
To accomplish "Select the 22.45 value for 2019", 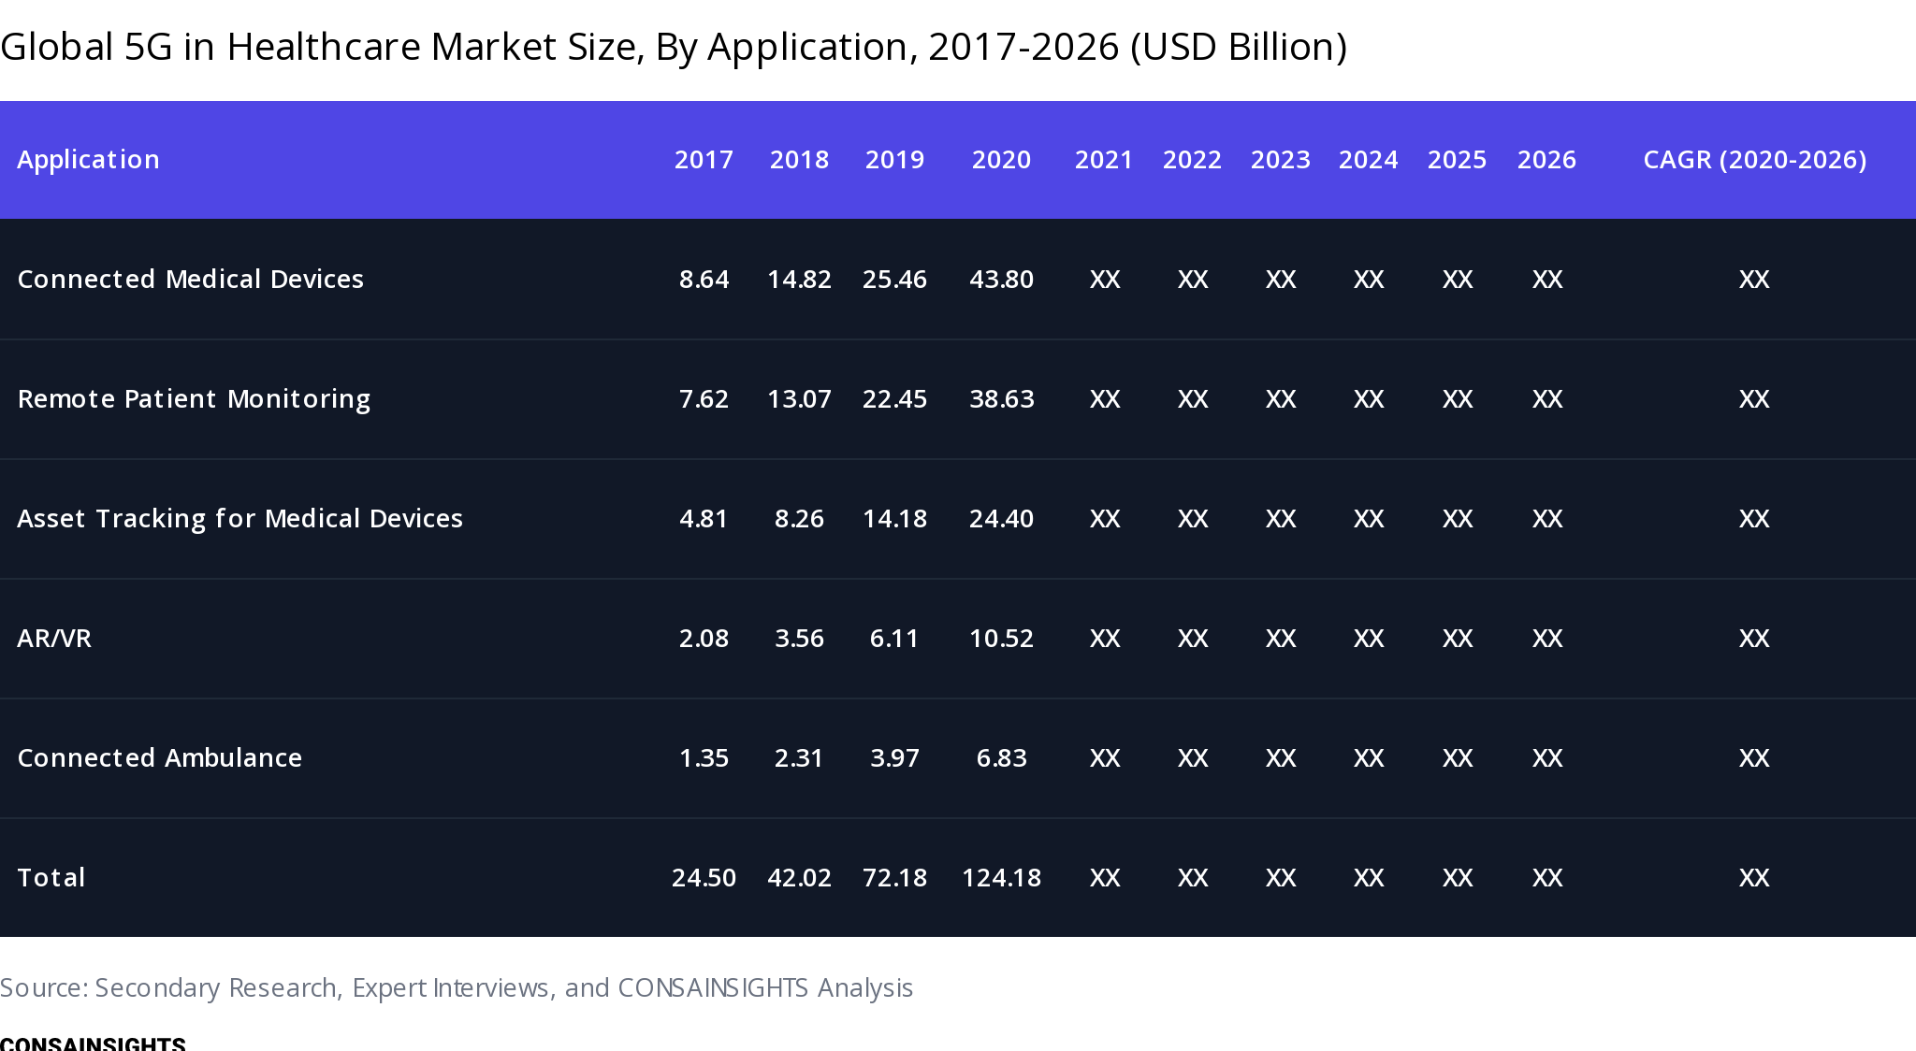I will (894, 399).
